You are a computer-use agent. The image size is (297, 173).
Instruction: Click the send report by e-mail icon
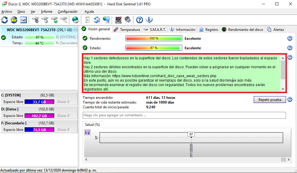pos(97,20)
